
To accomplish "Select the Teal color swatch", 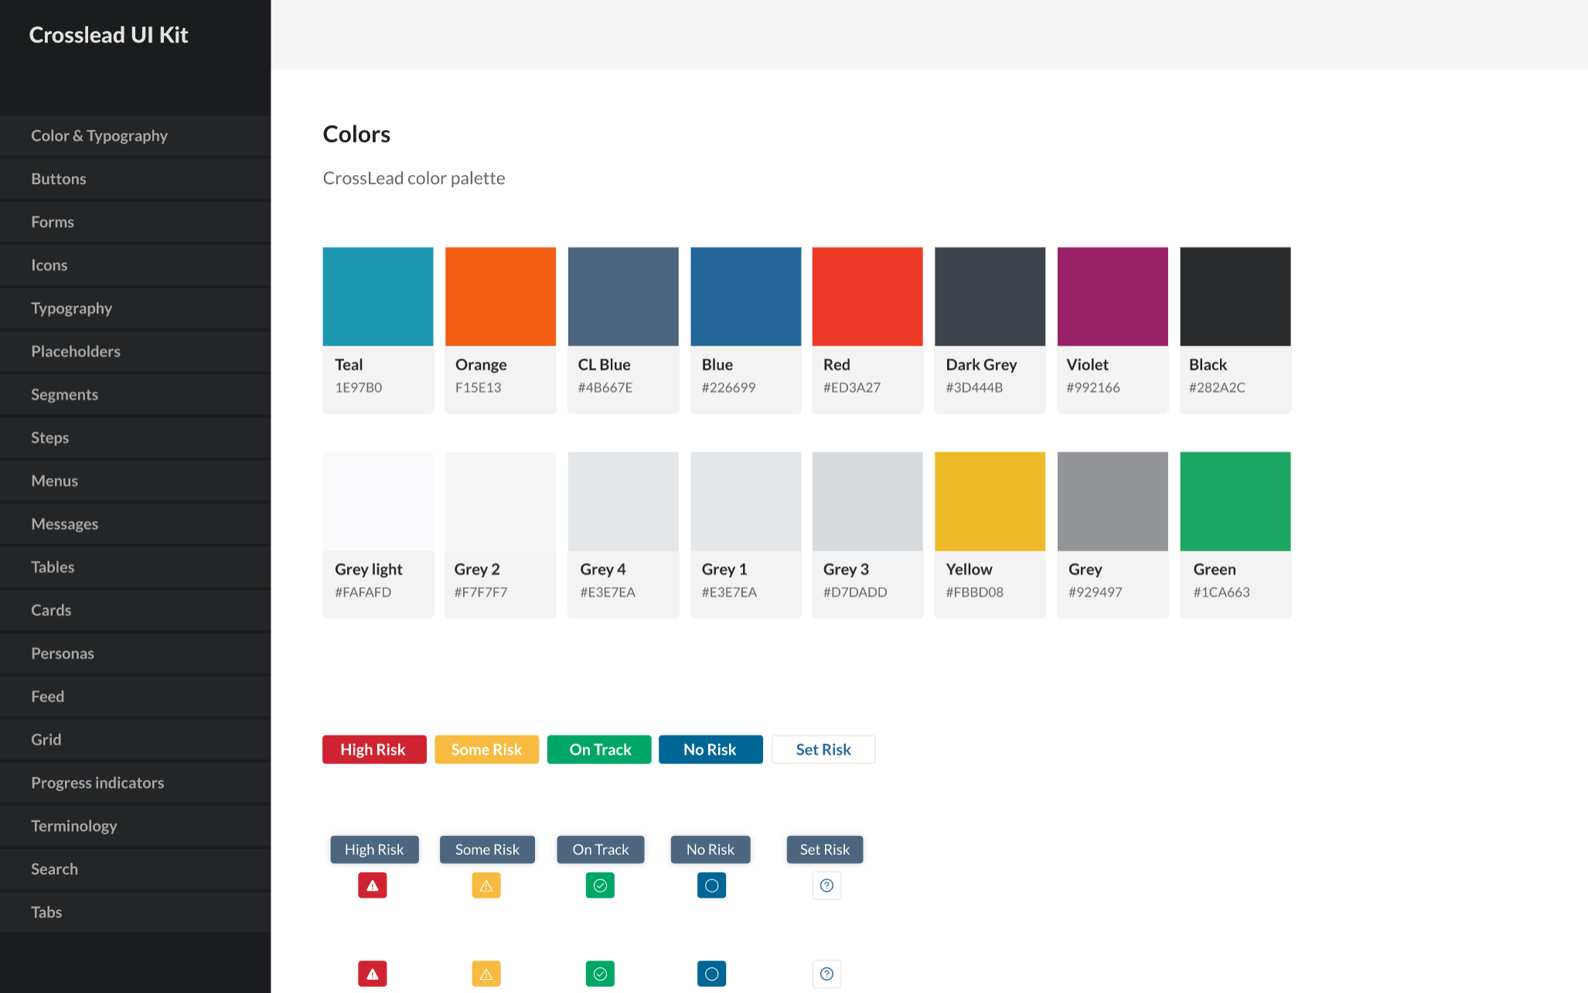I will tap(378, 297).
